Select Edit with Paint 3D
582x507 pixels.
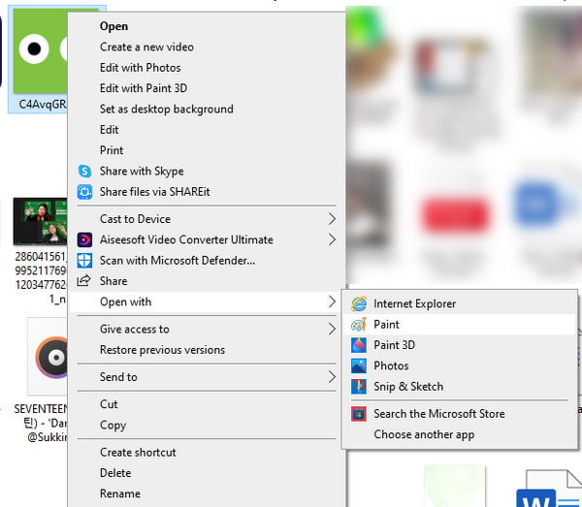208,88
